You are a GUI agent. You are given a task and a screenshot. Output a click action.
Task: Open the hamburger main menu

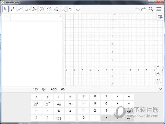pos(159,9)
